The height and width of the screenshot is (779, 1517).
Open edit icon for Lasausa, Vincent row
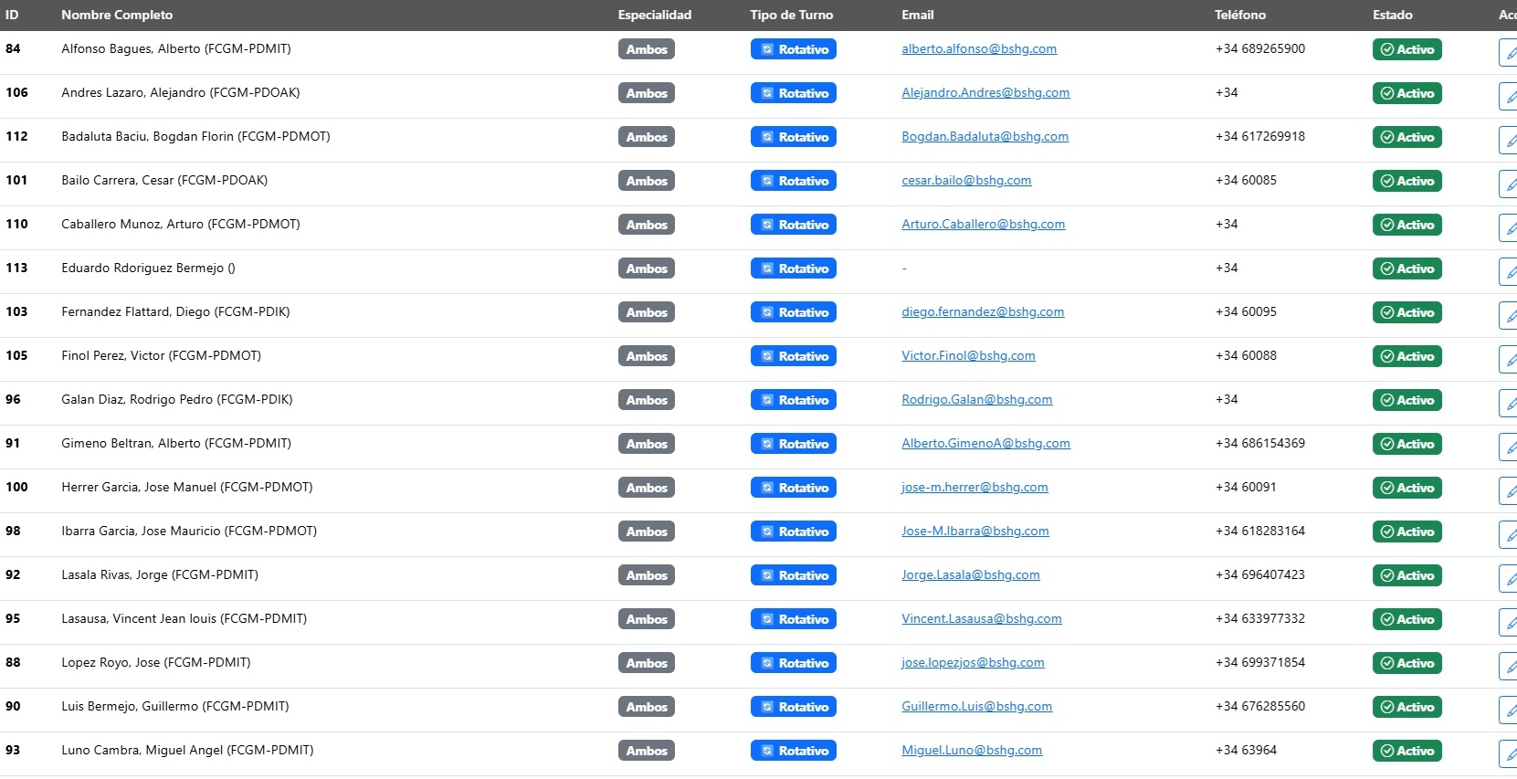[1509, 623]
